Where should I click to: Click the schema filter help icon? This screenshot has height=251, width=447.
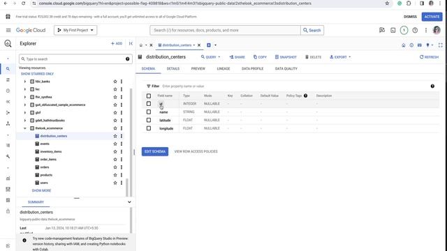pyautogui.click(x=432, y=86)
